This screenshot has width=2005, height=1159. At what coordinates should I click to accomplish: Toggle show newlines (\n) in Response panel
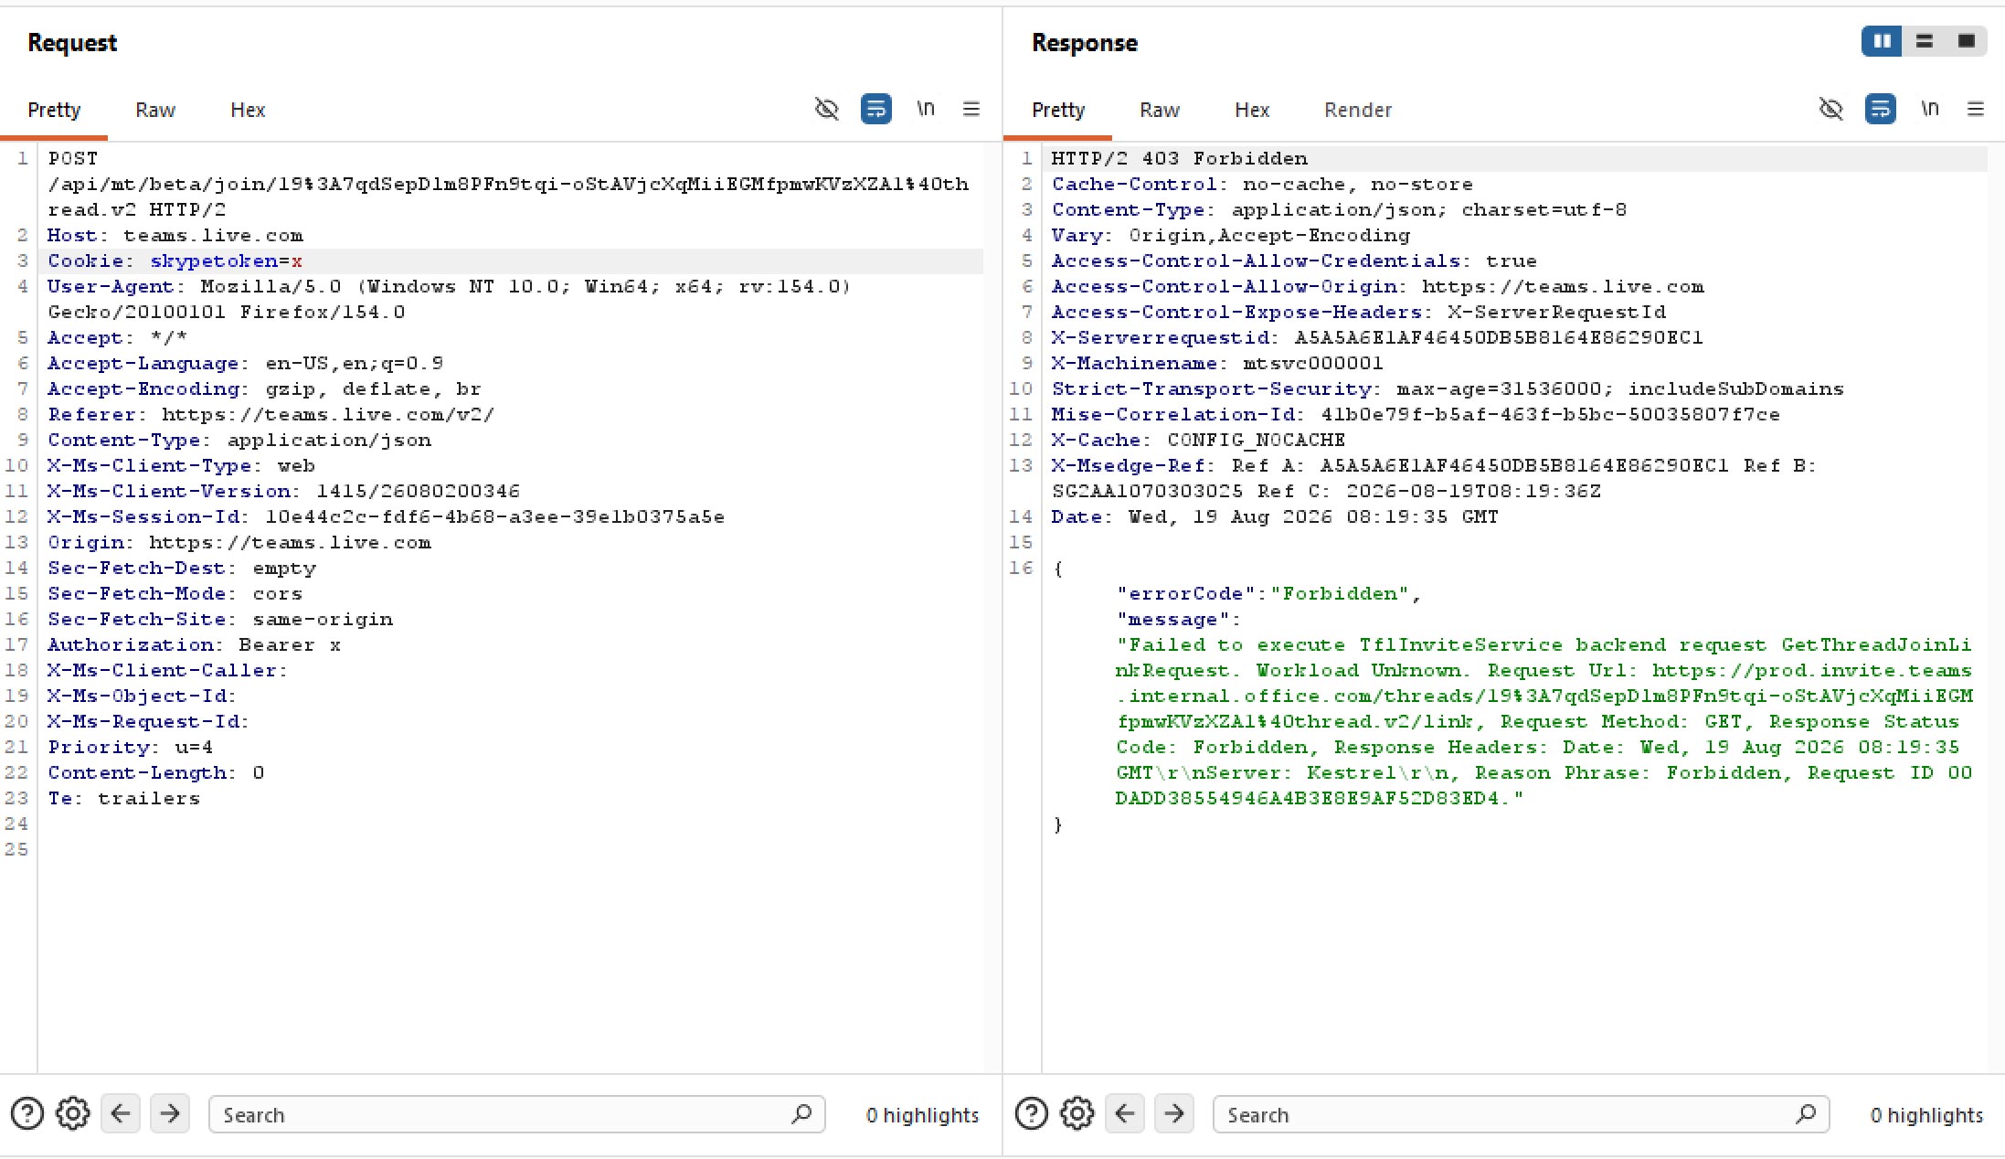pos(1929,109)
